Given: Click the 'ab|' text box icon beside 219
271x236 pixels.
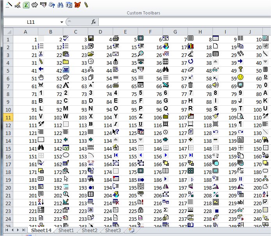Looking at the screenshot, I should (x=241, y=202).
